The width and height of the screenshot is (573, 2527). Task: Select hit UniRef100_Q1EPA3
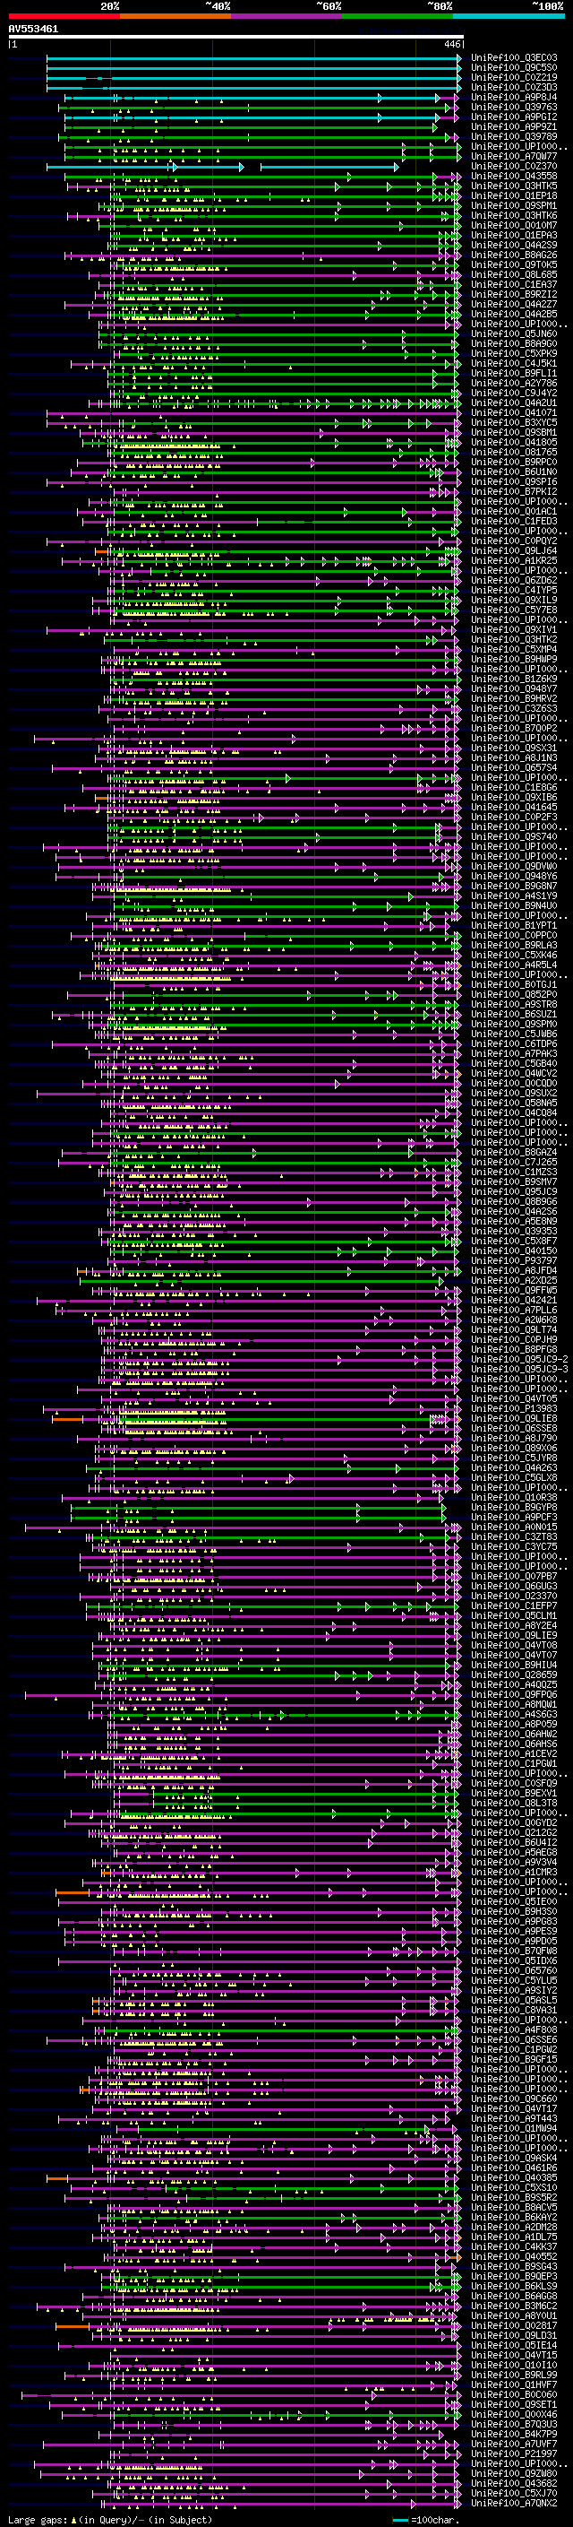pos(514,236)
